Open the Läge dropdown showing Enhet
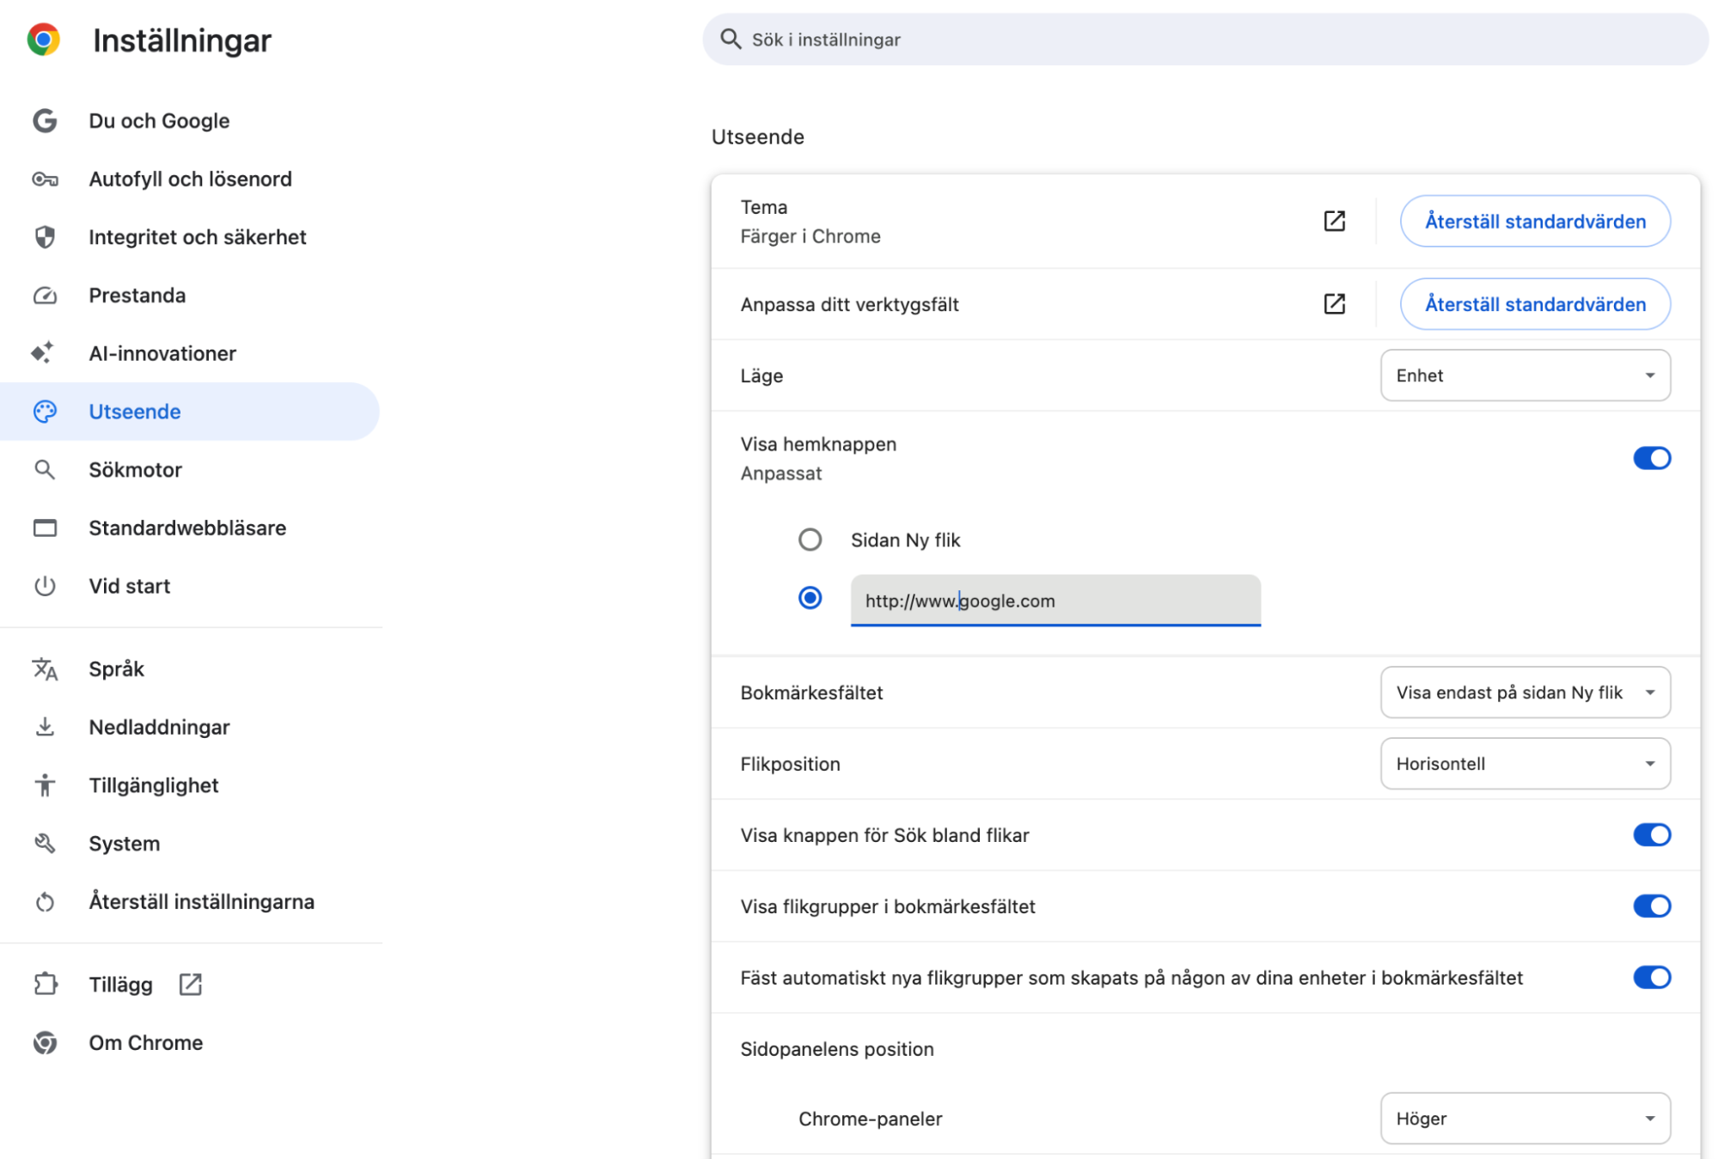This screenshot has height=1159, width=1718. pyautogui.click(x=1525, y=375)
